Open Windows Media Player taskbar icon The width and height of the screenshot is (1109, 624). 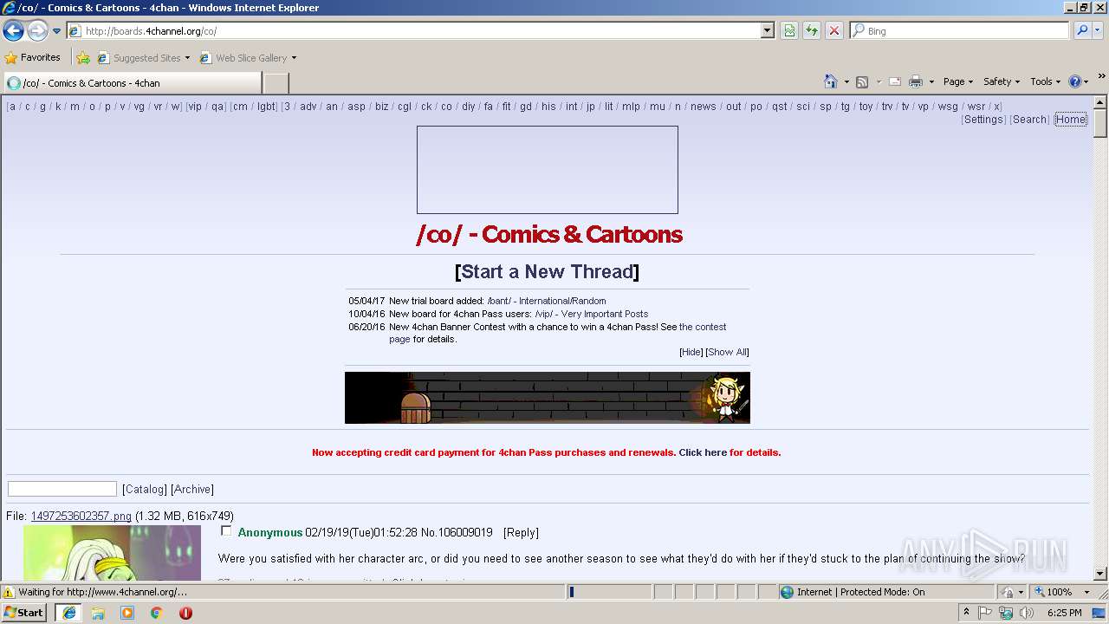127,612
